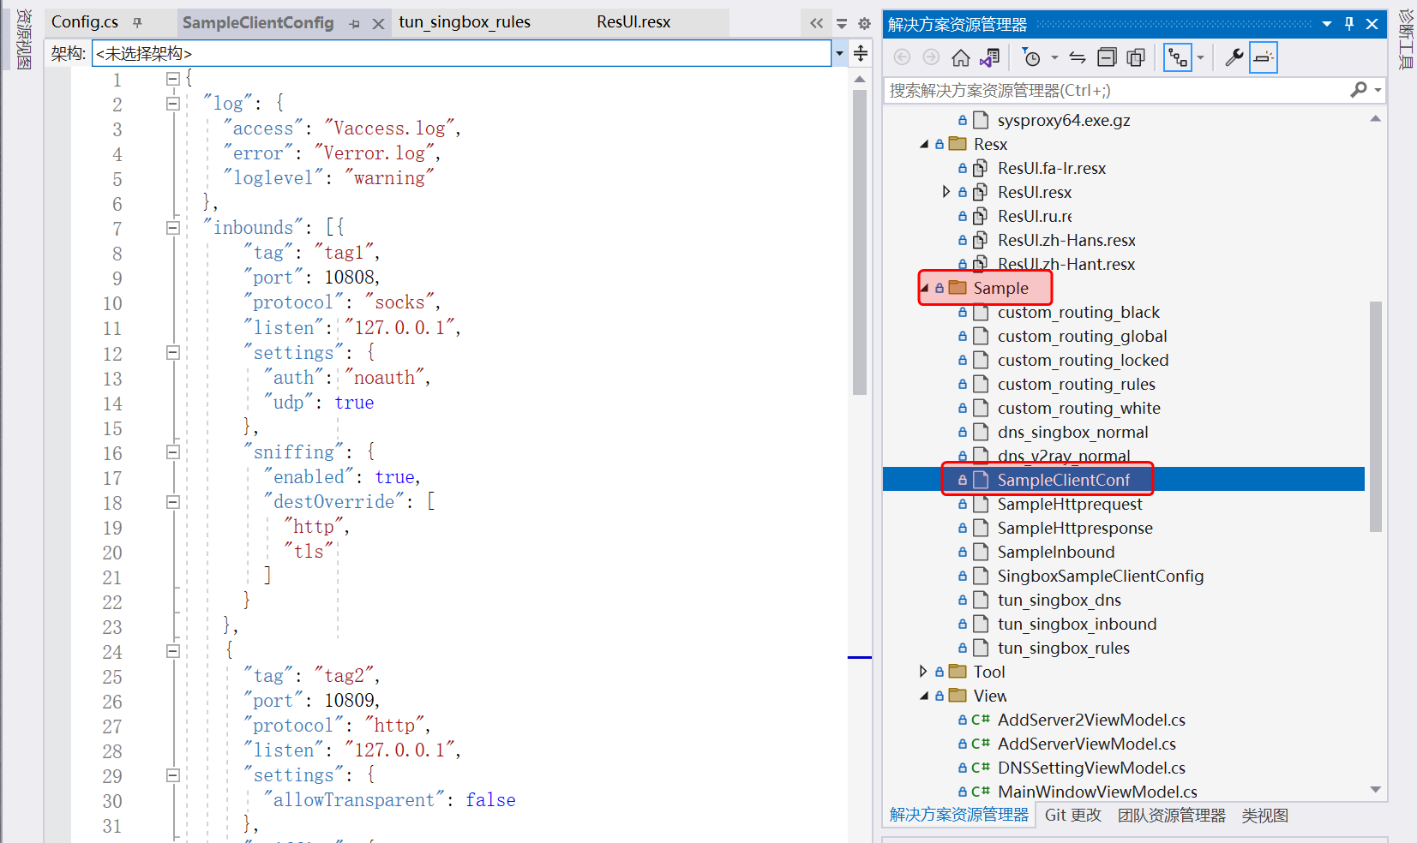Click the gear icon beside the document tabs

[864, 24]
